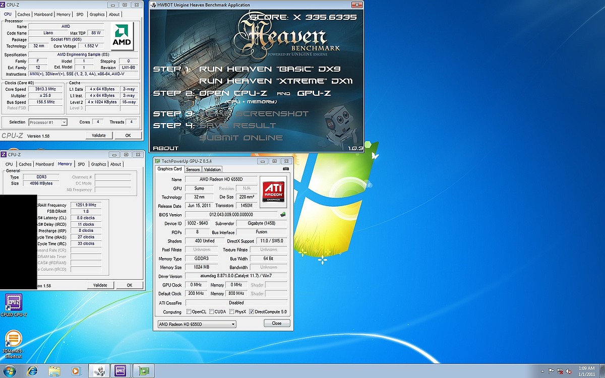Switch to CPU-Z taskbar button
This screenshot has height=378, width=605.
coord(120,371)
